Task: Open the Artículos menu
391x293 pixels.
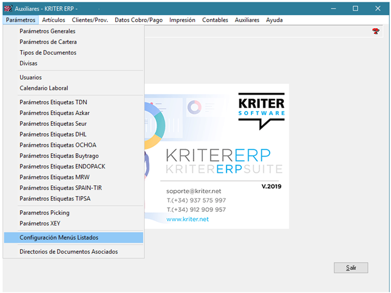Action: click(x=53, y=20)
